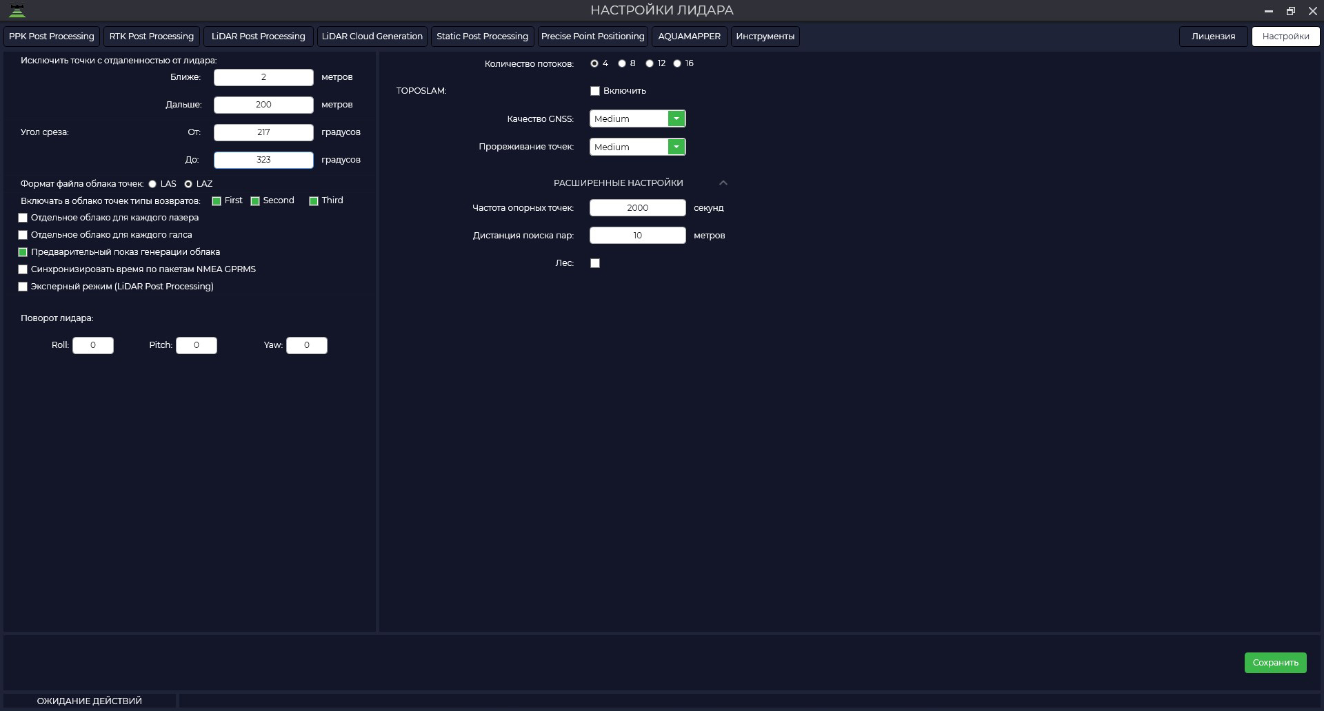
Task: Click the Дистанция поиска пар field
Action: pos(638,235)
